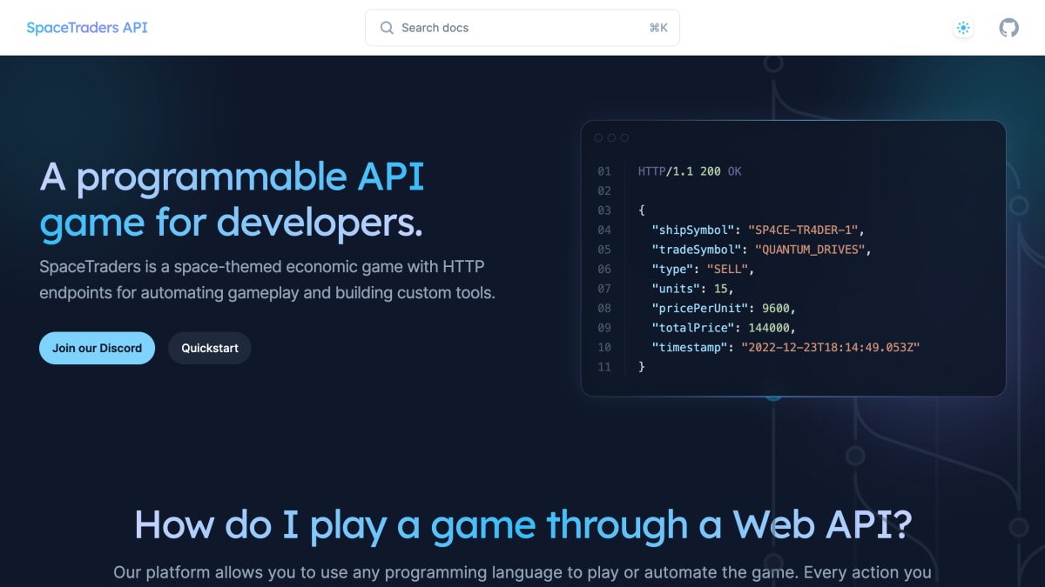Click the "type": "SELL" code line
The height and width of the screenshot is (587, 1045).
click(703, 269)
